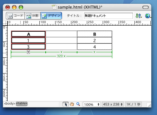Click the 1K / 1 秒 download size indicator

[x=133, y=105]
